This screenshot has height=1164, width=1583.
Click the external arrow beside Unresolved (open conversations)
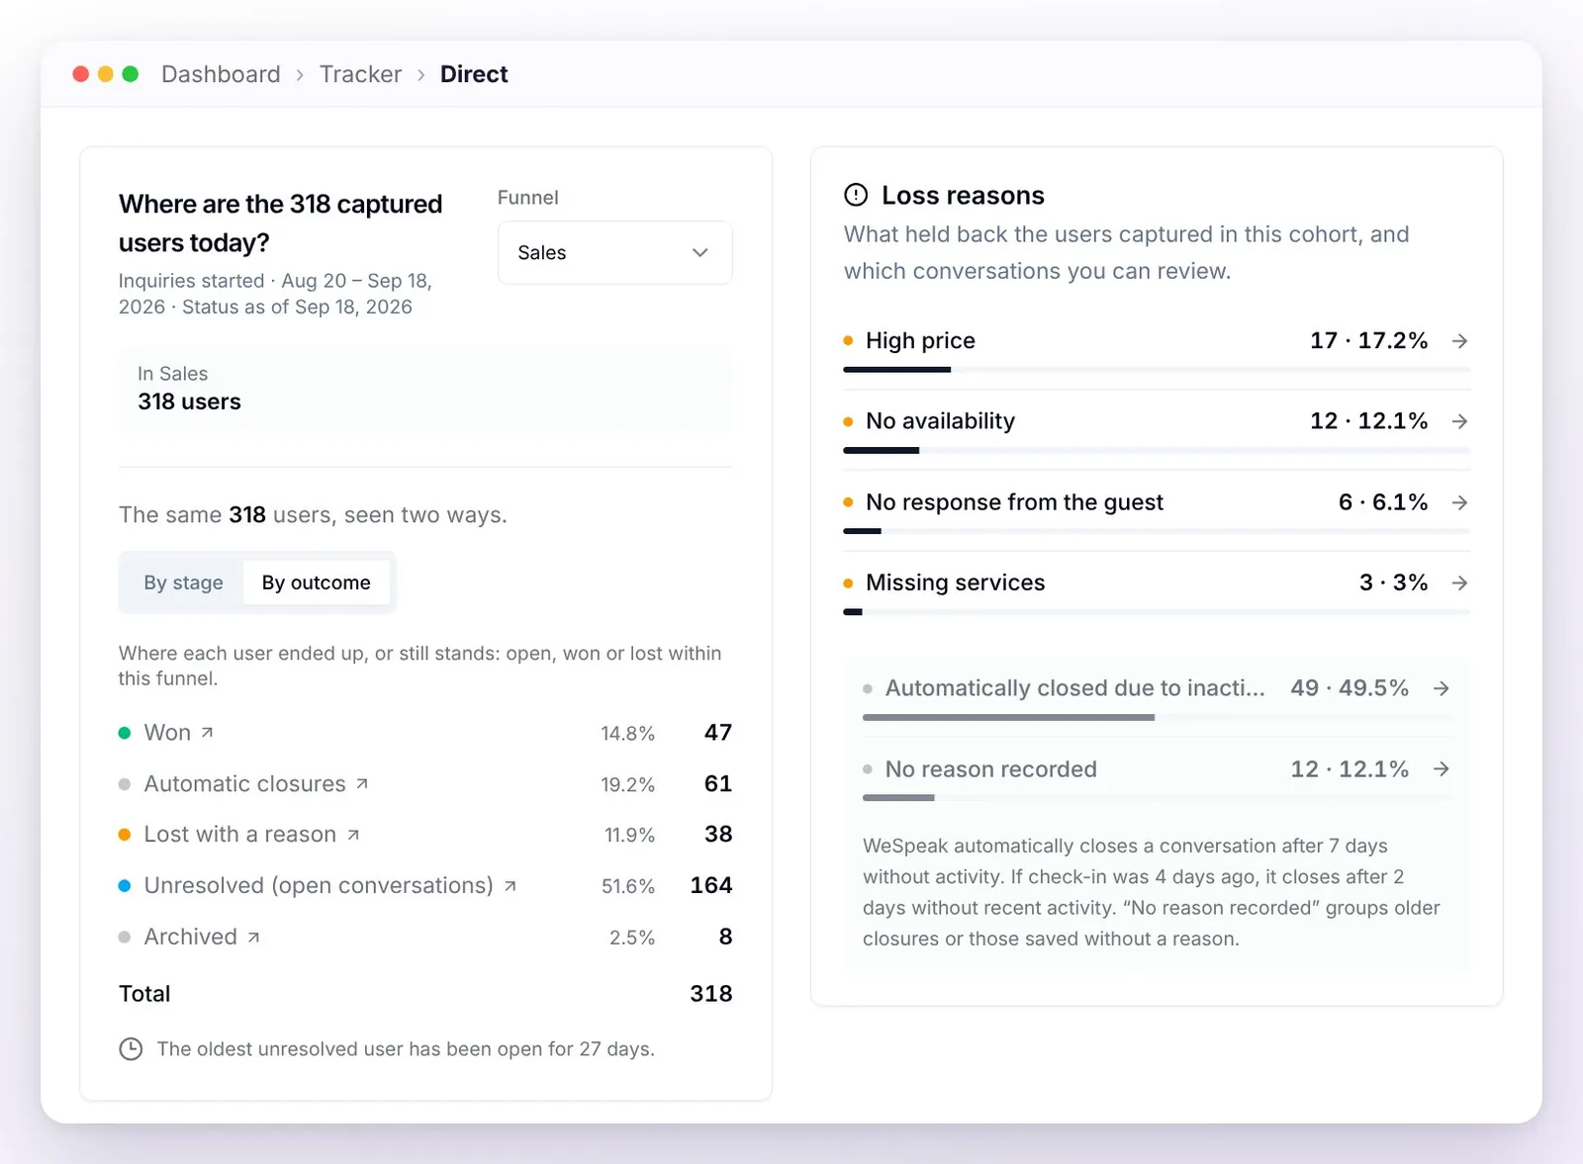tap(511, 886)
